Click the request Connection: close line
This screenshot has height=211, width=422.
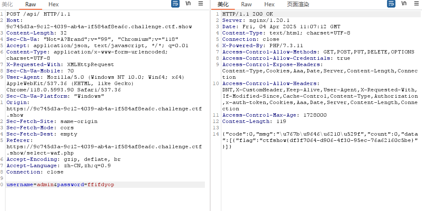coord(35,172)
